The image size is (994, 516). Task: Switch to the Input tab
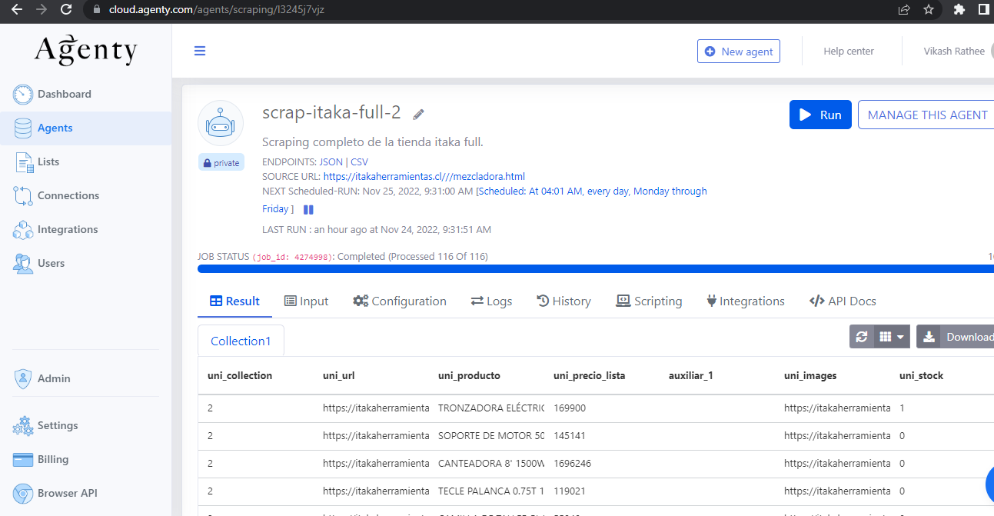point(306,301)
